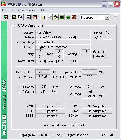
Task: Click the Brand value 10
Action: [107, 32]
